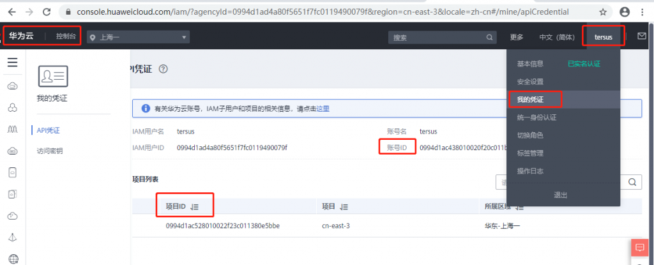Image resolution: width=654 pixels, height=265 pixels.
Task: Click the cloud disk sidebar icon below the wave icon
Action: [x=13, y=151]
